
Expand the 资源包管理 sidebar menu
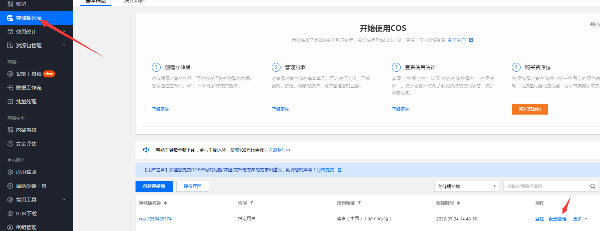64,45
